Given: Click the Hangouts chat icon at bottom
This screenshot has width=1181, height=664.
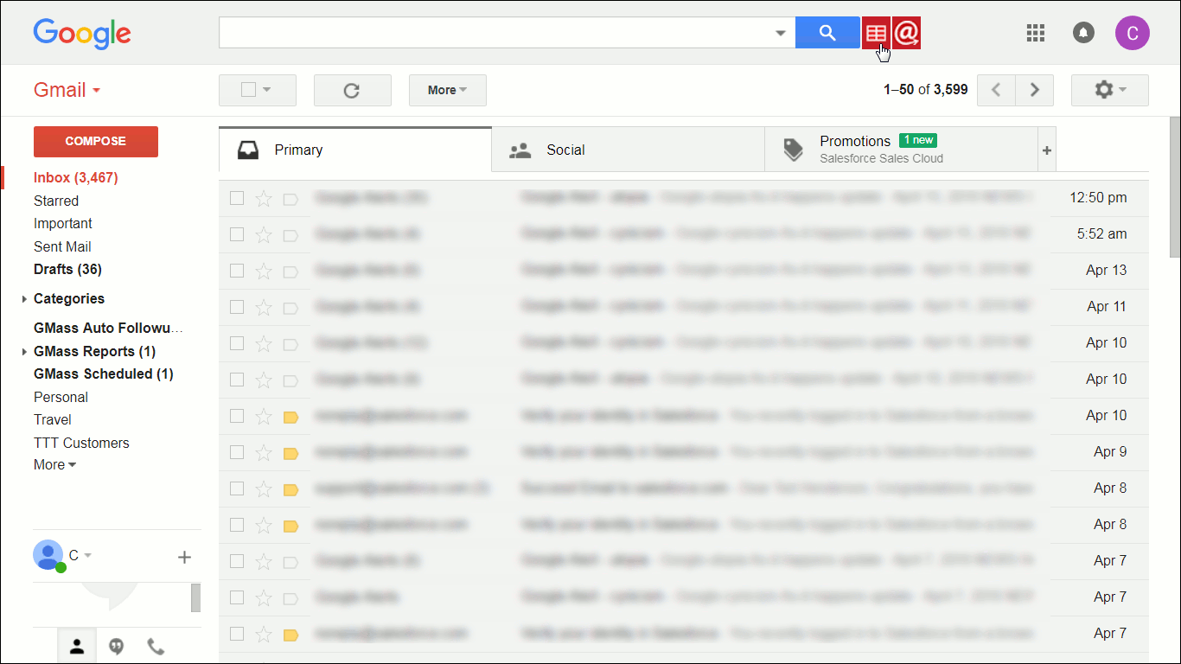Looking at the screenshot, I should (116, 646).
